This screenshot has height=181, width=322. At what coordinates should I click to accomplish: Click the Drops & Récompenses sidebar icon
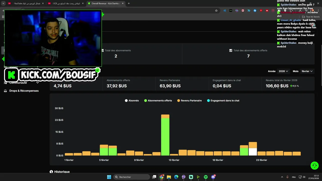[x=5, y=91]
